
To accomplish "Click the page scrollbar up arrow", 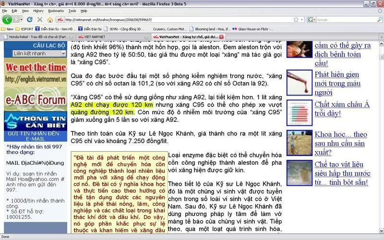I will tap(381, 44).
